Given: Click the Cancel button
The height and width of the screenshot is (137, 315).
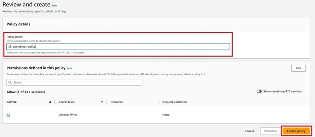Looking at the screenshot, I should (x=249, y=131).
